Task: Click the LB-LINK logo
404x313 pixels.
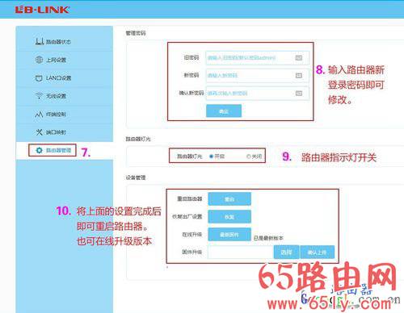Action: click(42, 10)
